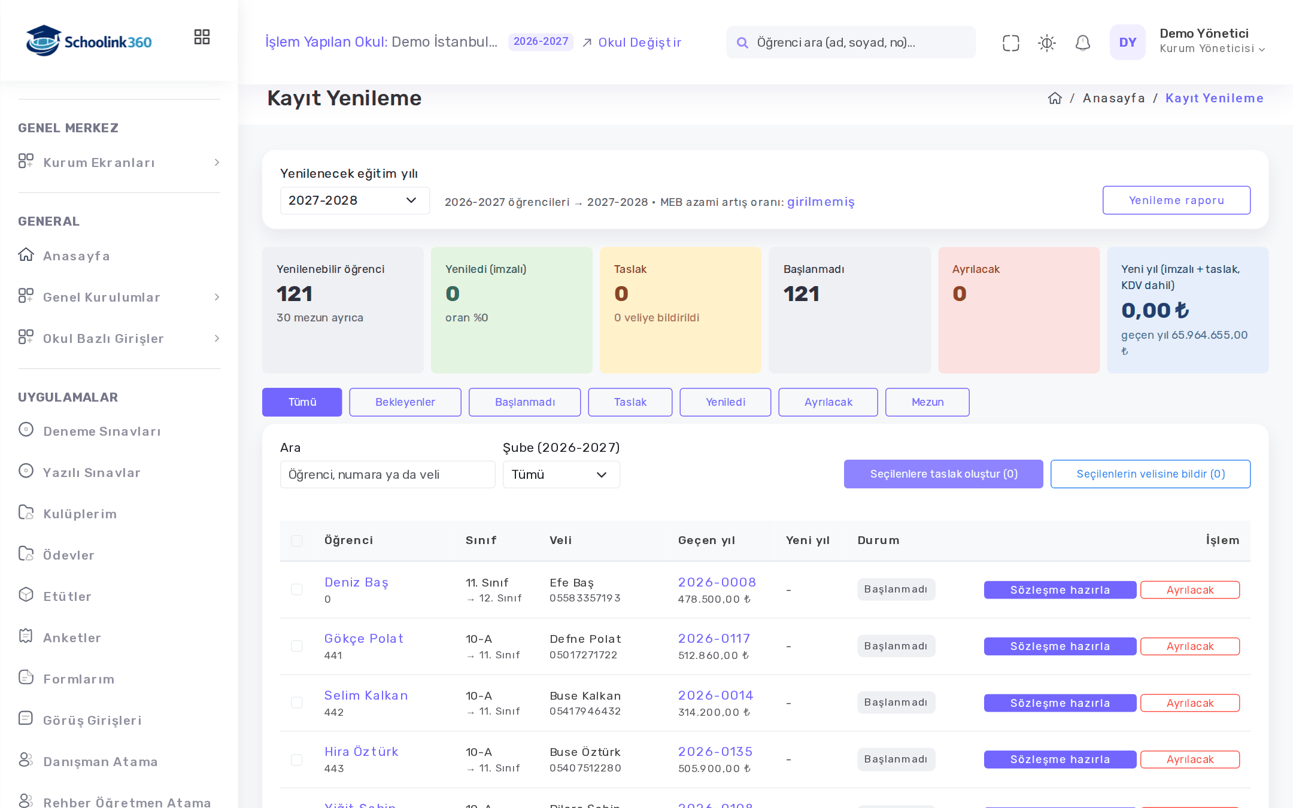Check the box for Selim Kalkan
The width and height of the screenshot is (1293, 808).
(296, 703)
